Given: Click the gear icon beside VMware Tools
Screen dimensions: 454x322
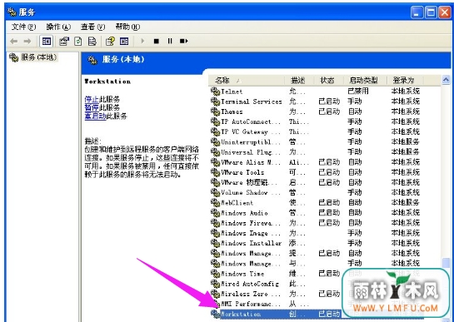Looking at the screenshot, I should 215,172.
